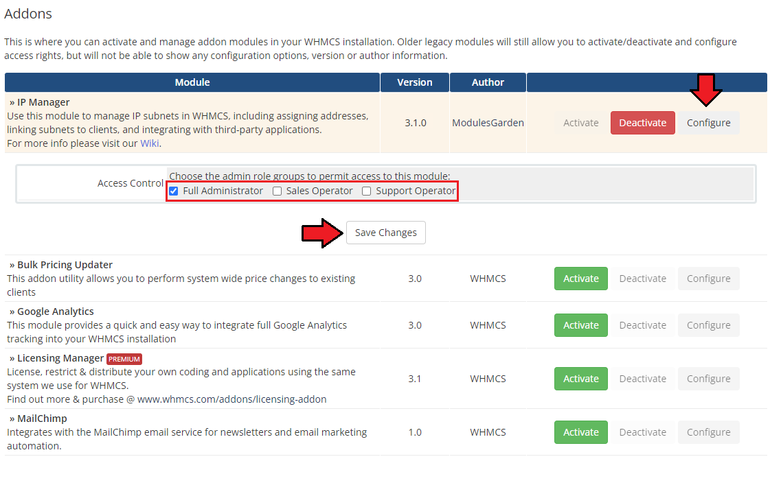Click the Addons page heading

click(28, 14)
